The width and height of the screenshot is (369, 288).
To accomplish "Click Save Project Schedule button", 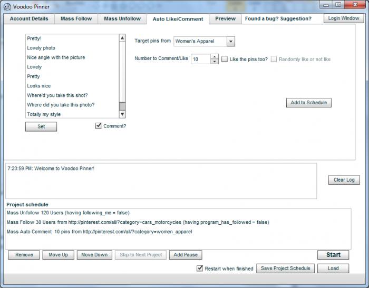I will (x=286, y=269).
